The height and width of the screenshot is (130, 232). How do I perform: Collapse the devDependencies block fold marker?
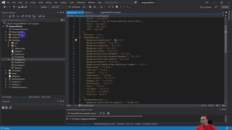[x=80, y=100]
